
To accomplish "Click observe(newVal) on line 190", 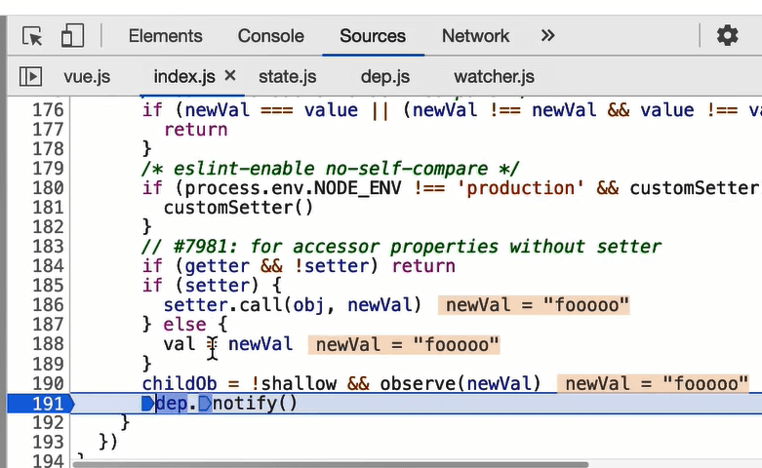I will tap(460, 383).
